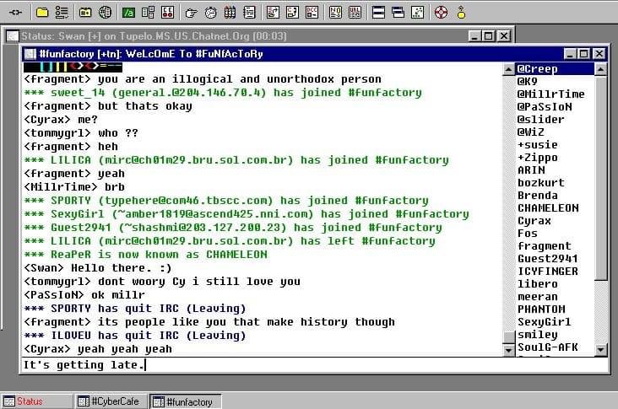Select bozkurt in the nick list
The height and width of the screenshot is (409, 618).
(x=555, y=183)
